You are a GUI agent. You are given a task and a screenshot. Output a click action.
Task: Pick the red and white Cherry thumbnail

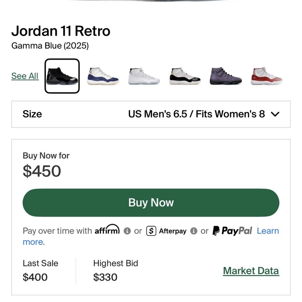coord(267,76)
